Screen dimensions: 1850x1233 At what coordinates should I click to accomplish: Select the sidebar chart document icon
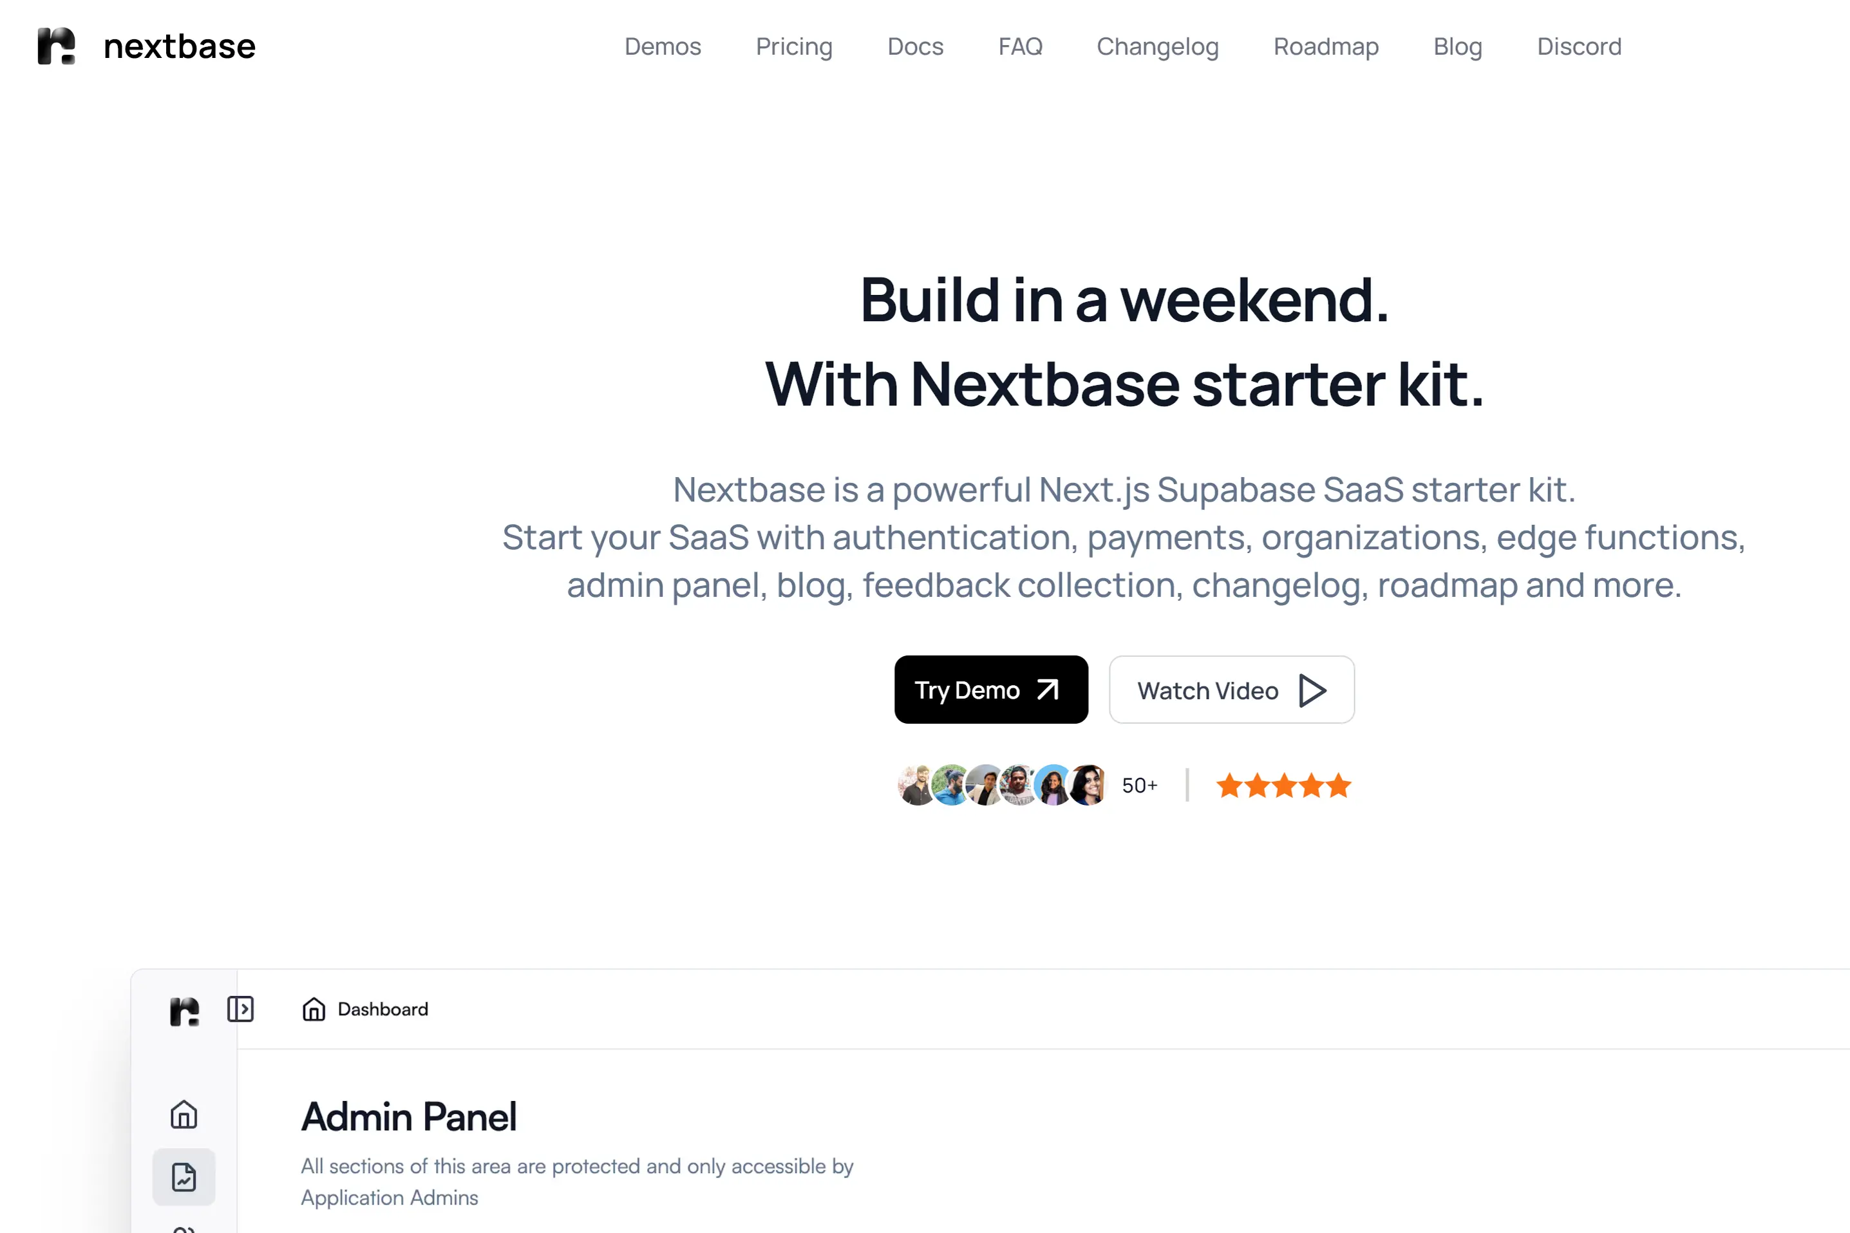[x=184, y=1177]
